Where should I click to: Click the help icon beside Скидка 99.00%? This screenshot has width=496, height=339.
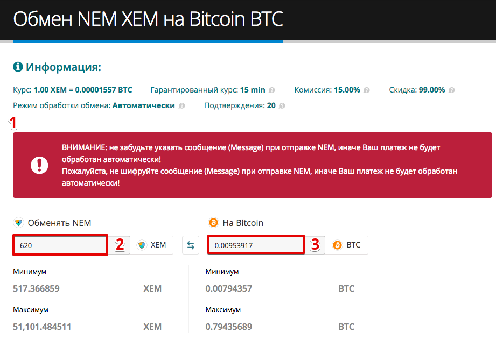click(x=452, y=90)
